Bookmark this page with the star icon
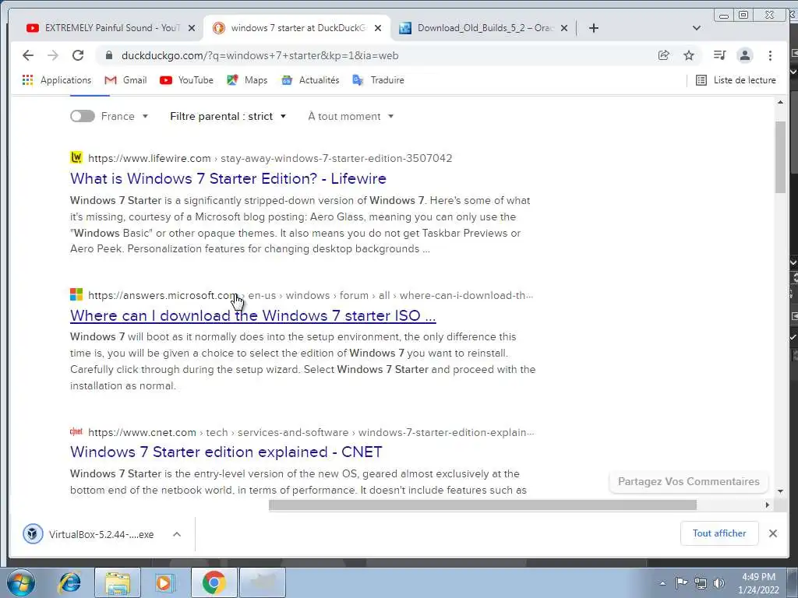798x598 pixels. click(689, 55)
